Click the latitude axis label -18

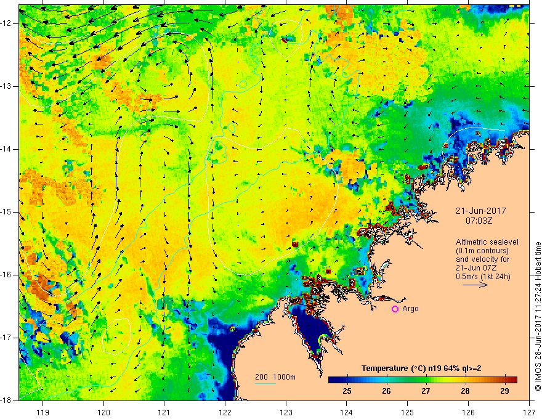7,401
